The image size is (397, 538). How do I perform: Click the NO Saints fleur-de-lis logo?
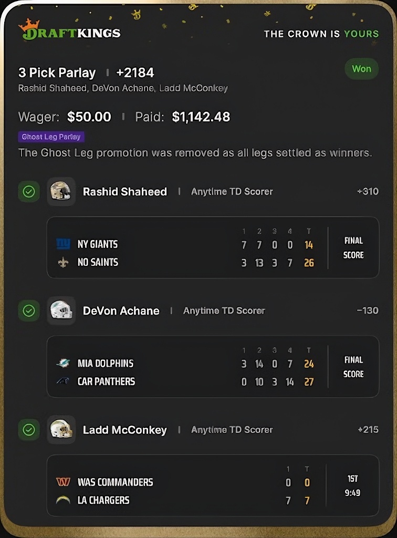point(63,262)
